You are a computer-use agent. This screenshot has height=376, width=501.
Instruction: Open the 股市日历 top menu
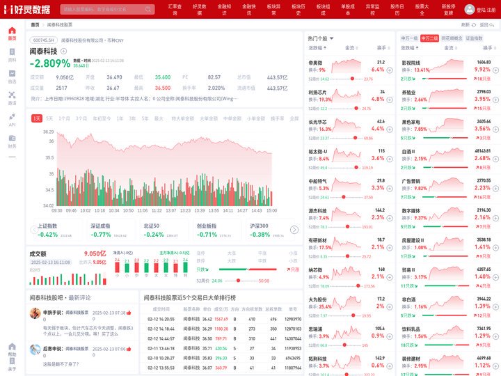[x=397, y=10]
